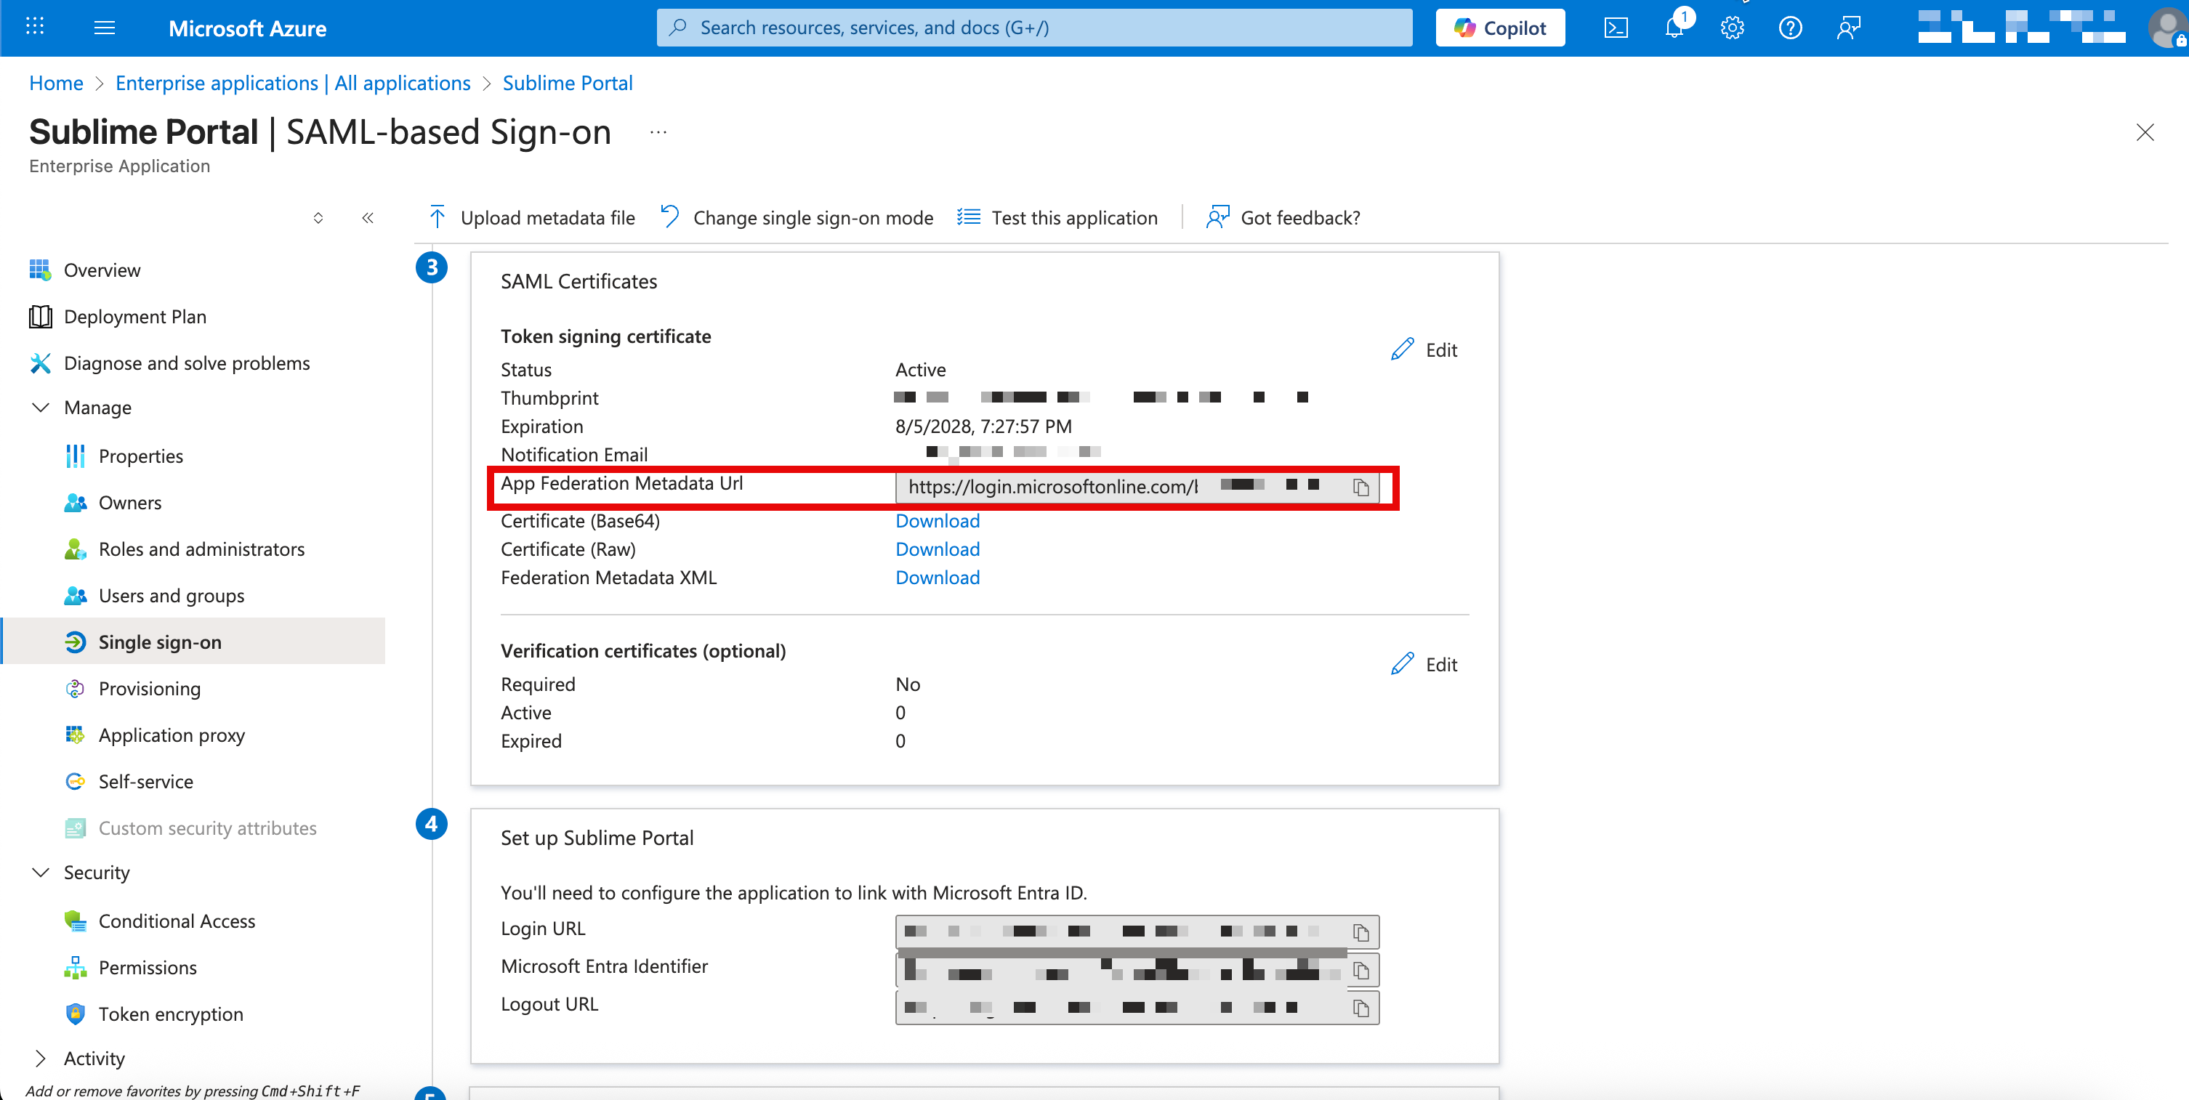
Task: Open the hamburger portal menu
Action: 105,28
